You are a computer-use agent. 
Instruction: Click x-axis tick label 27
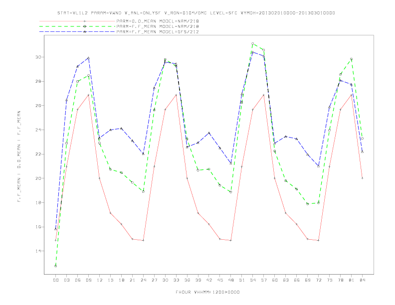tap(154, 280)
